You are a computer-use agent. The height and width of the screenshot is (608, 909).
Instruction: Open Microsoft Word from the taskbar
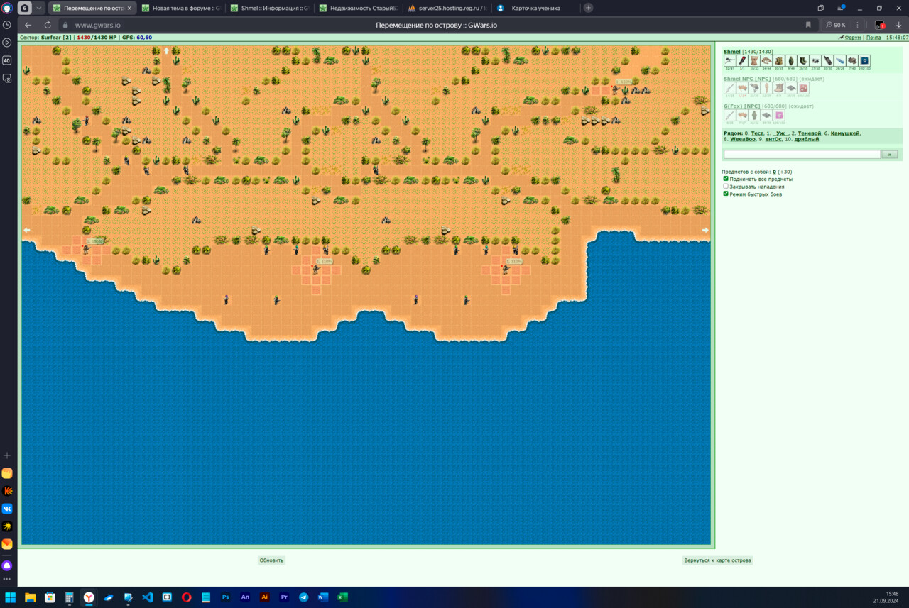click(x=323, y=597)
